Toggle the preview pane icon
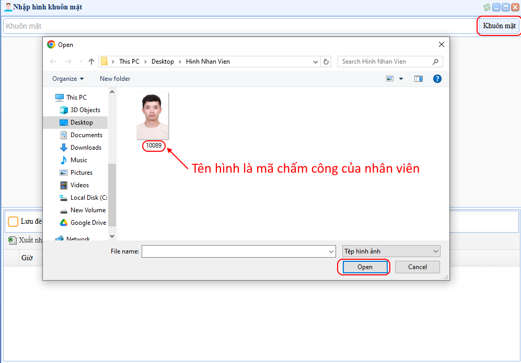The height and width of the screenshot is (363, 521). click(x=418, y=79)
